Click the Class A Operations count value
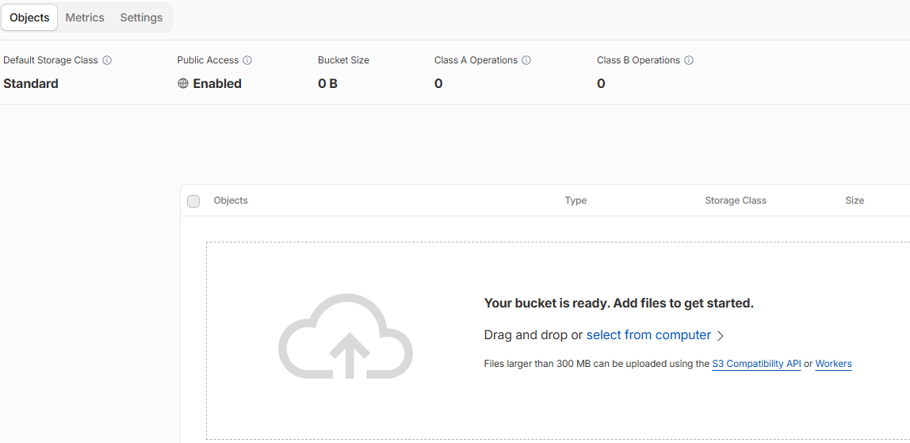The height and width of the screenshot is (443, 910). [x=438, y=83]
